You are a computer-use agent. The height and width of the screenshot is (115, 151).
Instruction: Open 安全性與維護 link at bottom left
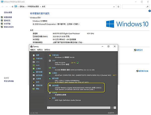[x=9, y=81]
